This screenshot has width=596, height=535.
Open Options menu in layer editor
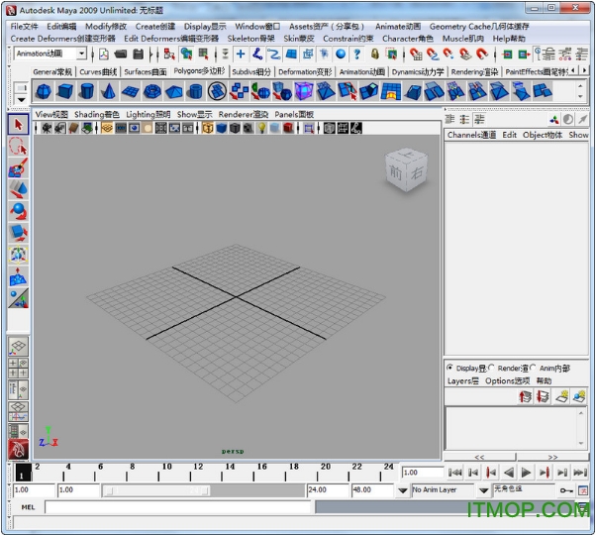point(507,381)
